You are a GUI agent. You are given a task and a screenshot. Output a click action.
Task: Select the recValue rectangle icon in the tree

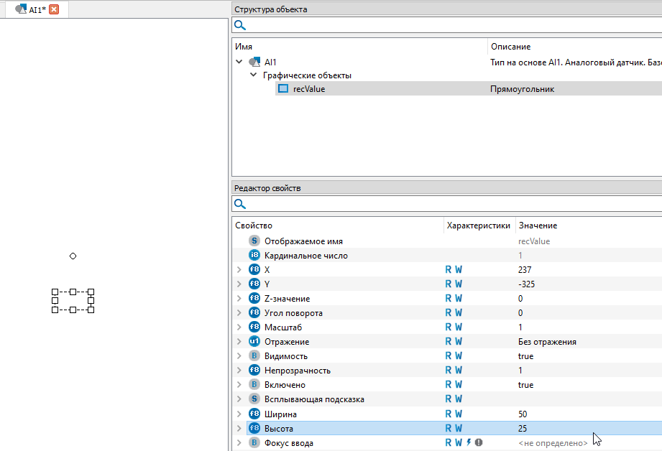[x=283, y=89]
